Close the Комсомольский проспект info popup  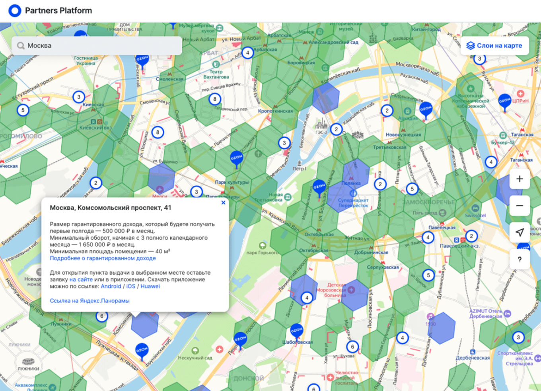pos(223,202)
